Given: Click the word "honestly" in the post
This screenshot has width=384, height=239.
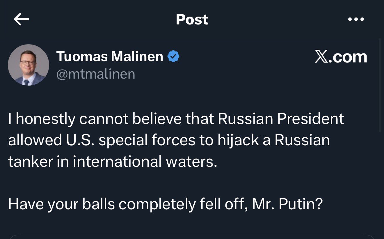Looking at the screenshot, I should (45, 119).
